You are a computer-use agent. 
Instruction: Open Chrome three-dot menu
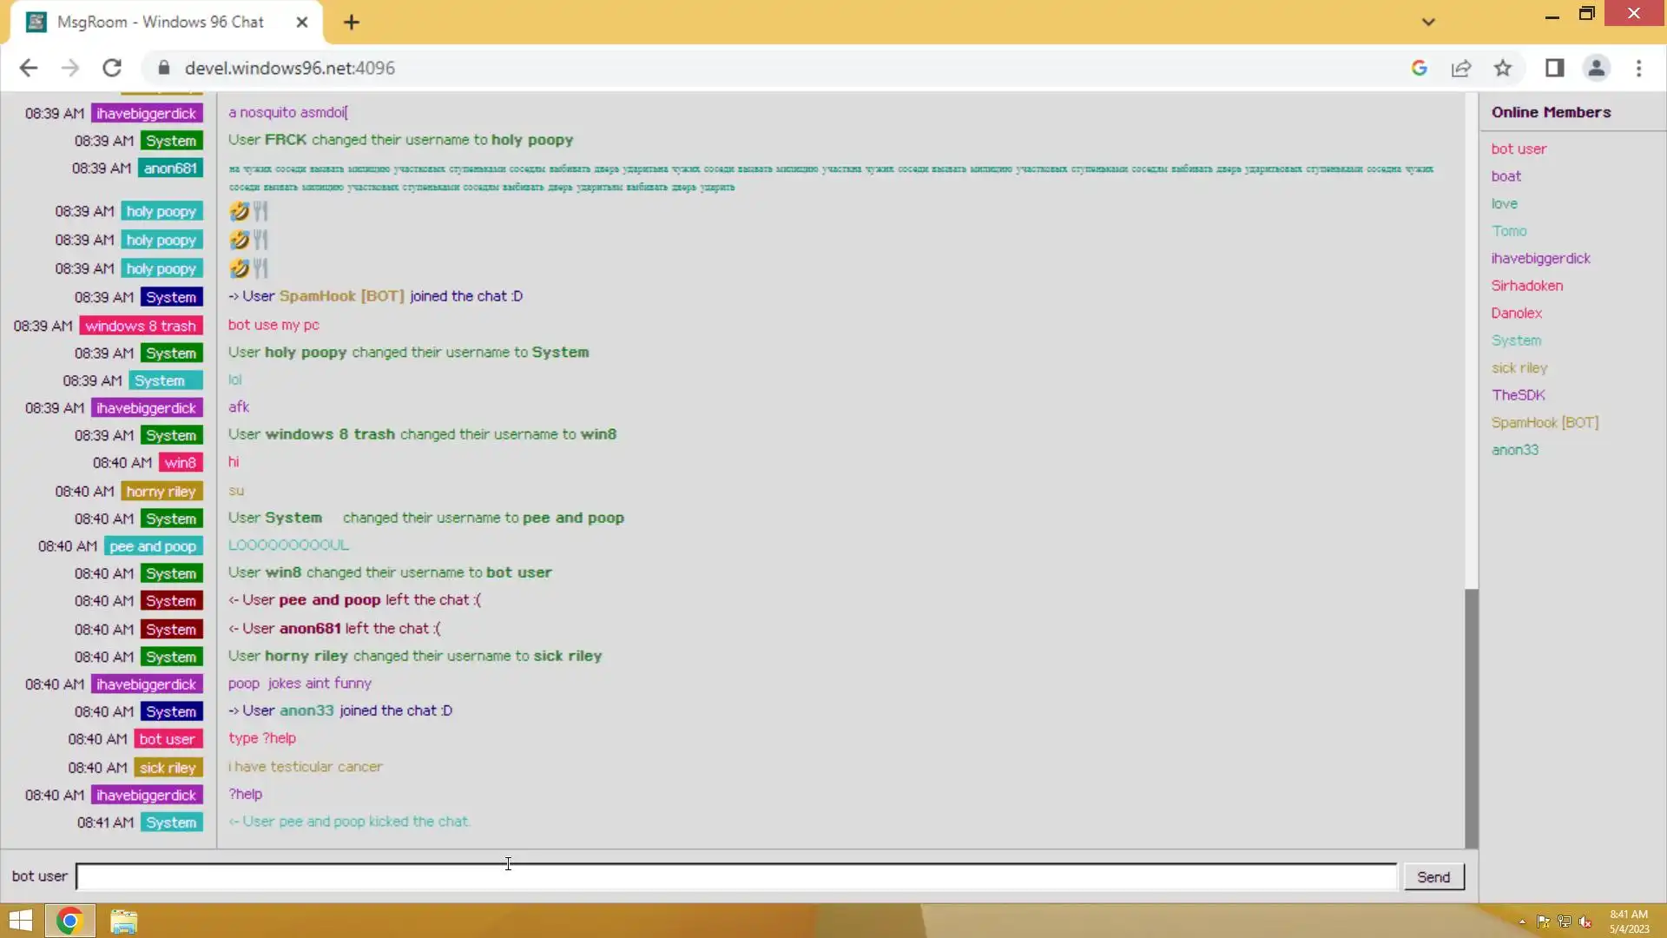point(1638,68)
